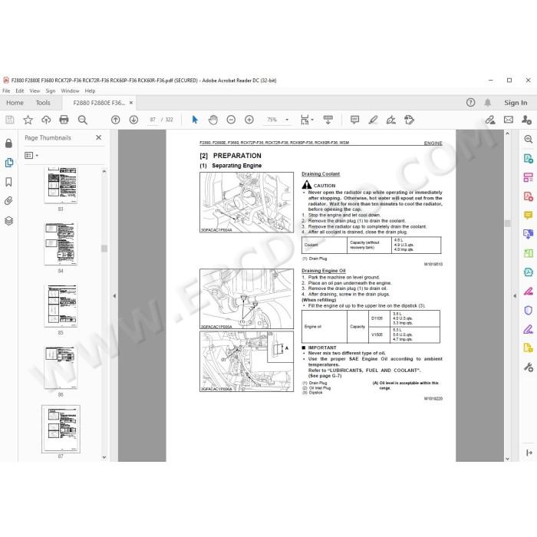Switch to the Home tab
Viewport: 537px width, 537px height.
[x=15, y=103]
